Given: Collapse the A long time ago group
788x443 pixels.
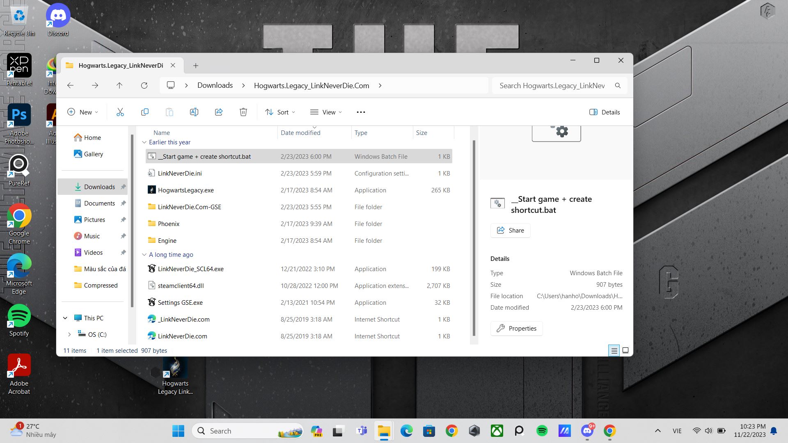Looking at the screenshot, I should [144, 255].
